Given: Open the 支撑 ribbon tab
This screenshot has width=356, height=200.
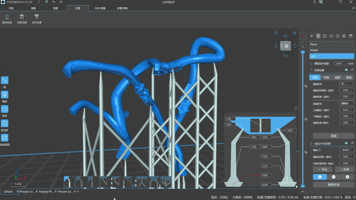Looking at the screenshot, I should (78, 8).
